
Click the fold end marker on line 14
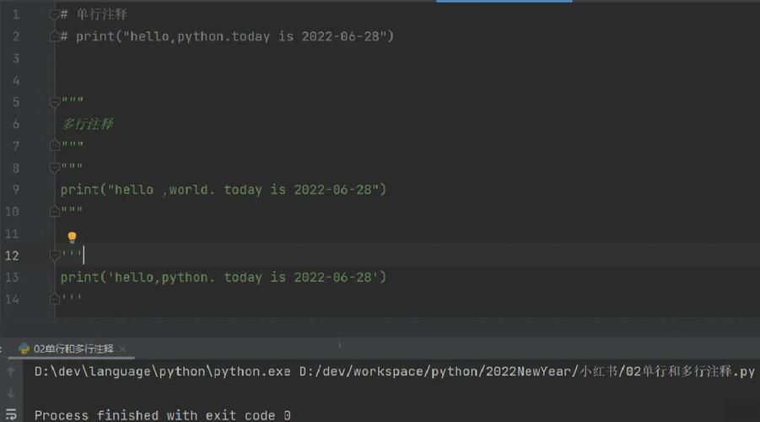point(56,299)
